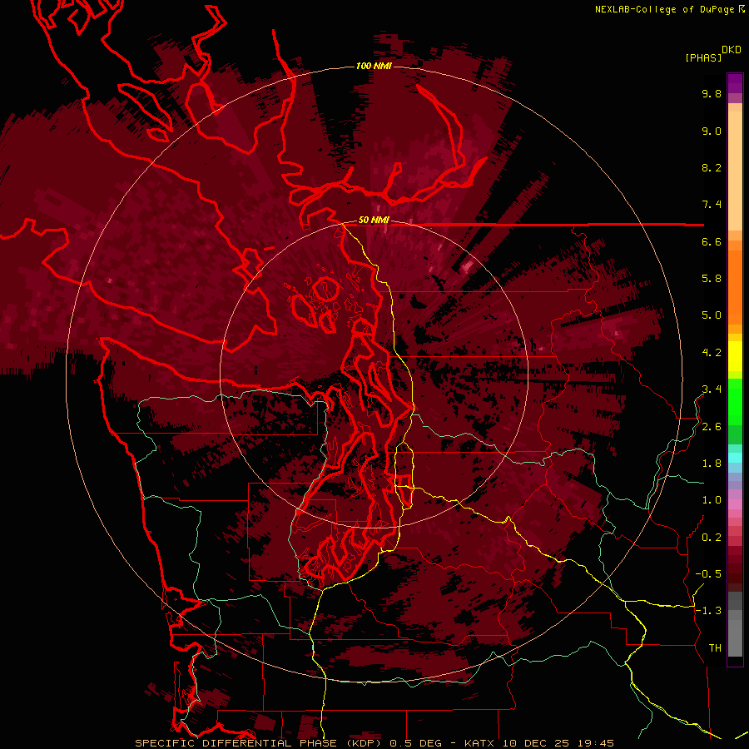Click the 0.2 color scale value
This screenshot has width=749, height=749.
(712, 538)
